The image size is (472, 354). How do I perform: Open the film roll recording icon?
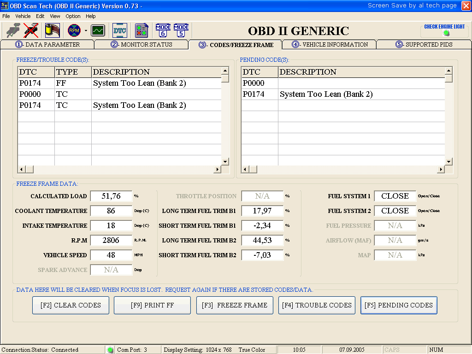(52, 30)
